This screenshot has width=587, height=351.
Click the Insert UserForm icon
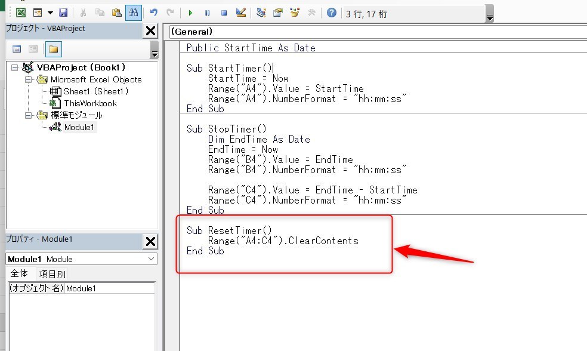coord(38,13)
